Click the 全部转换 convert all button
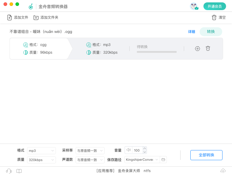Screen dimensions: 232x175 [206, 155]
